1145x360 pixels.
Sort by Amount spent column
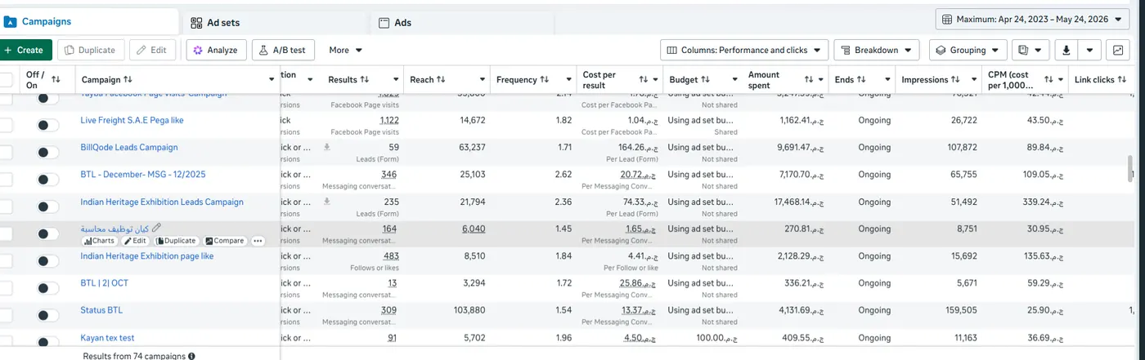point(808,79)
